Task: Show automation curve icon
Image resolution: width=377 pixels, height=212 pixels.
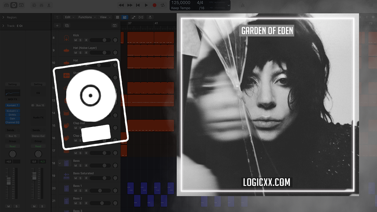Action: [134, 17]
